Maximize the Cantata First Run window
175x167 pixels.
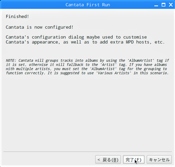164,5
